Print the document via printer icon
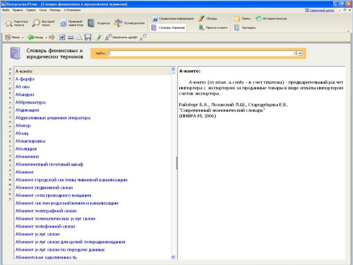Viewport: 353px width, 265px height. point(71,37)
